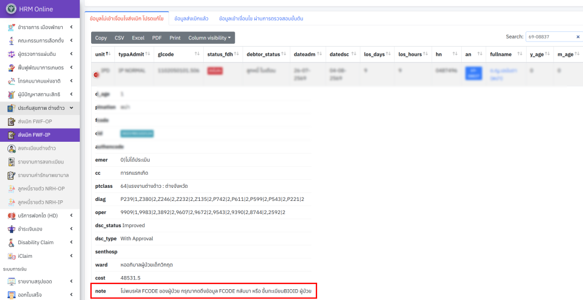Click the Print button
This screenshot has width=583, height=300.
(175, 38)
